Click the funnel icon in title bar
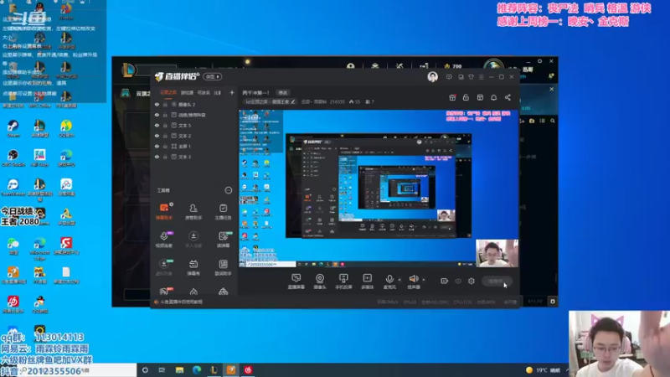The image size is (670, 377). click(x=471, y=77)
